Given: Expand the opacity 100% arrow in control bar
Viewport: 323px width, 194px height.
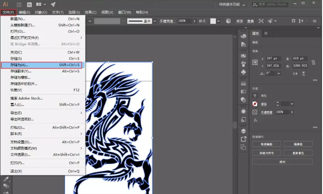Looking at the screenshot, I should tap(194, 21).
